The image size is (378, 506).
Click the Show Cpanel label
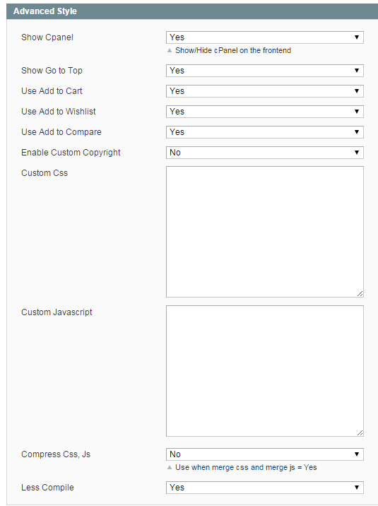click(47, 37)
